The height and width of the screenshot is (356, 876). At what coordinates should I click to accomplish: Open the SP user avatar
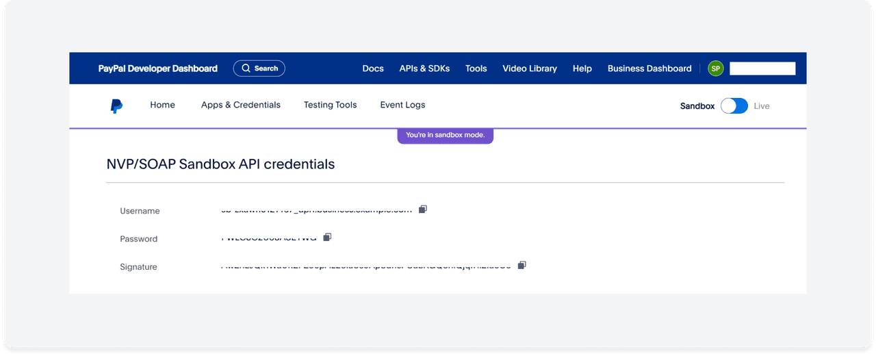click(715, 68)
